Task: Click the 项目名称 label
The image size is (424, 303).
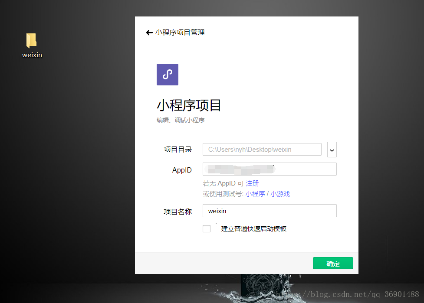Action: click(177, 212)
